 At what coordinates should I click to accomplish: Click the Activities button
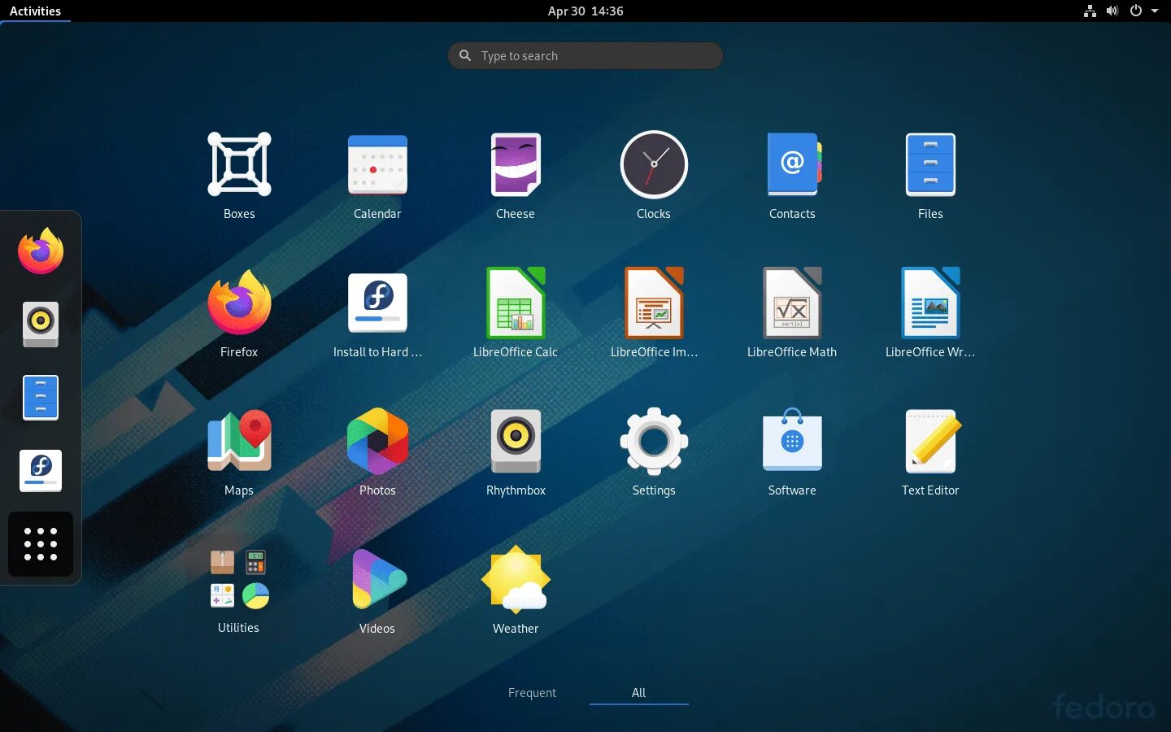pos(35,11)
